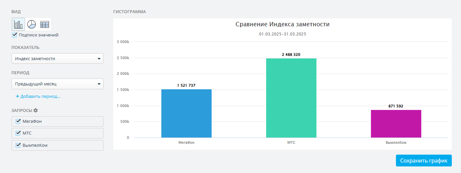
Task: Click the 2 500k axis value
Action: point(123,58)
